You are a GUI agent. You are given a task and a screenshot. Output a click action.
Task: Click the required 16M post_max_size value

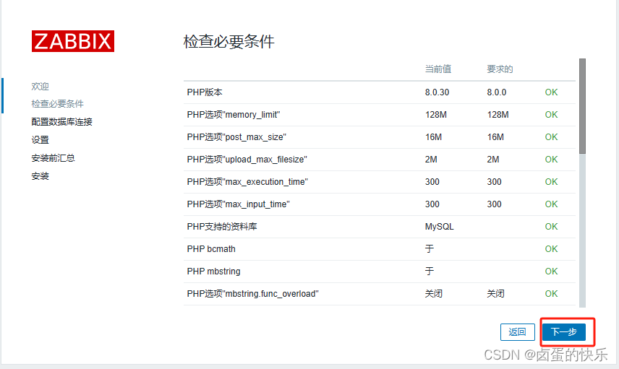495,137
